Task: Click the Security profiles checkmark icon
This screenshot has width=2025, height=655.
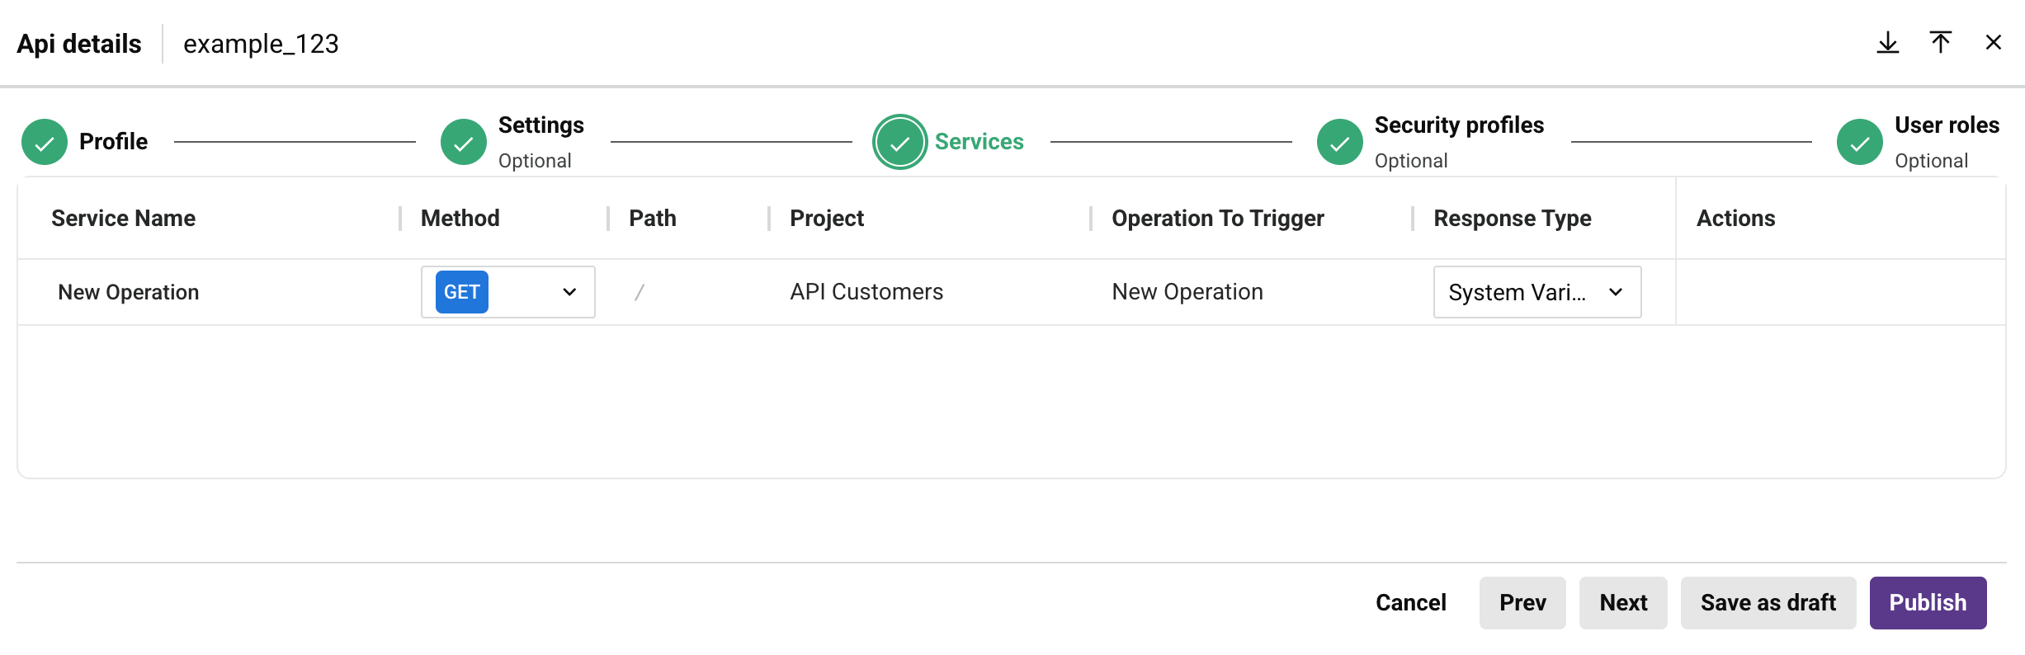Action: 1340,142
